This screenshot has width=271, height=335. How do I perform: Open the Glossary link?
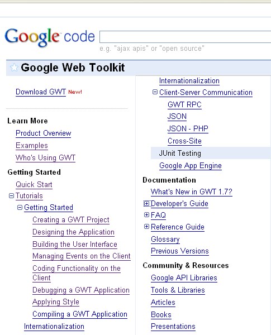tap(165, 240)
